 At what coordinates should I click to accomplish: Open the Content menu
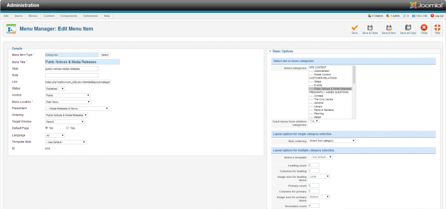(x=49, y=16)
